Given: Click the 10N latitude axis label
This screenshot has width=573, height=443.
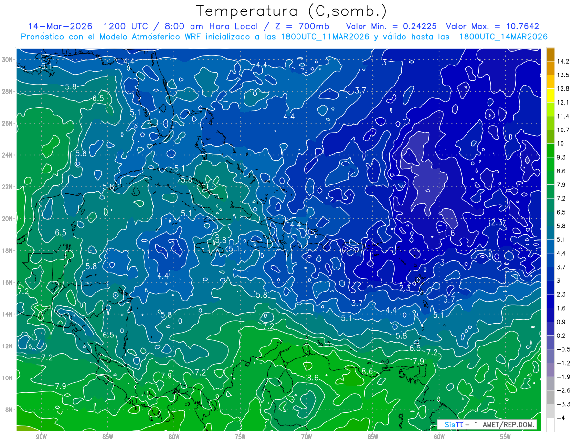Looking at the screenshot, I should click(x=8, y=378).
